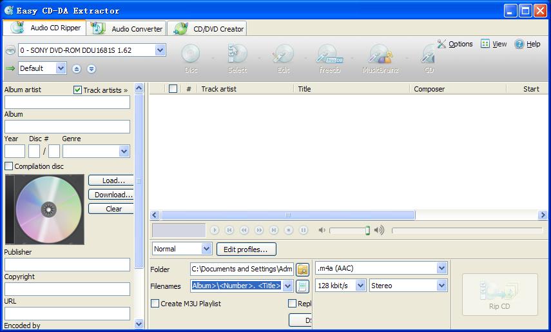Switch to Audio Converter tab
Viewport: 551px width, 332px height.
click(x=126, y=28)
